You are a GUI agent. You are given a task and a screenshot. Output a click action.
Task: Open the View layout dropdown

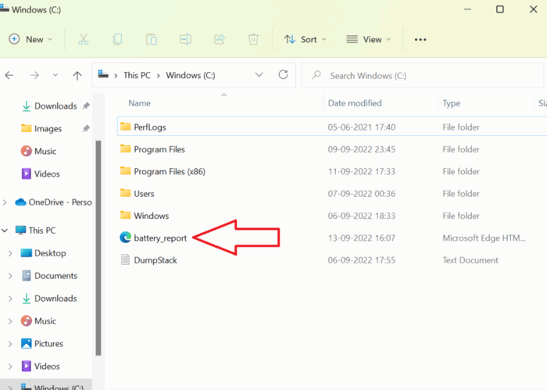(368, 39)
